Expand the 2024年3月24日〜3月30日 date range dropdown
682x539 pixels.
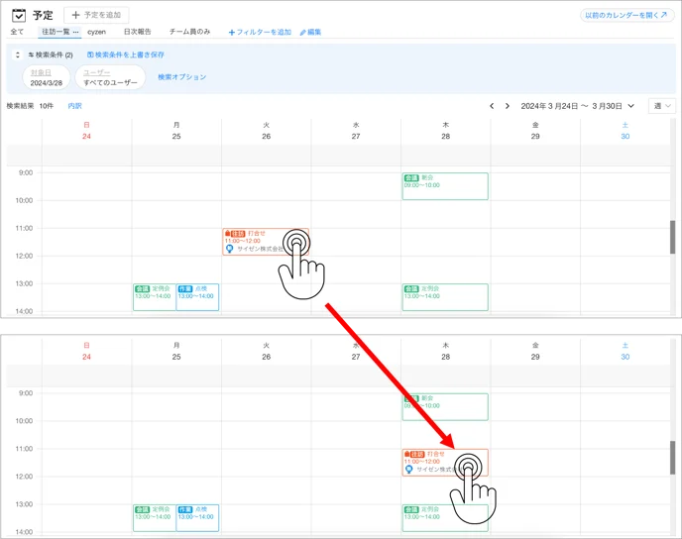coord(578,106)
